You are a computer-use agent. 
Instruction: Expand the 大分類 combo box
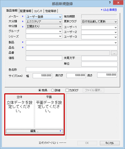[x=44, y=22]
